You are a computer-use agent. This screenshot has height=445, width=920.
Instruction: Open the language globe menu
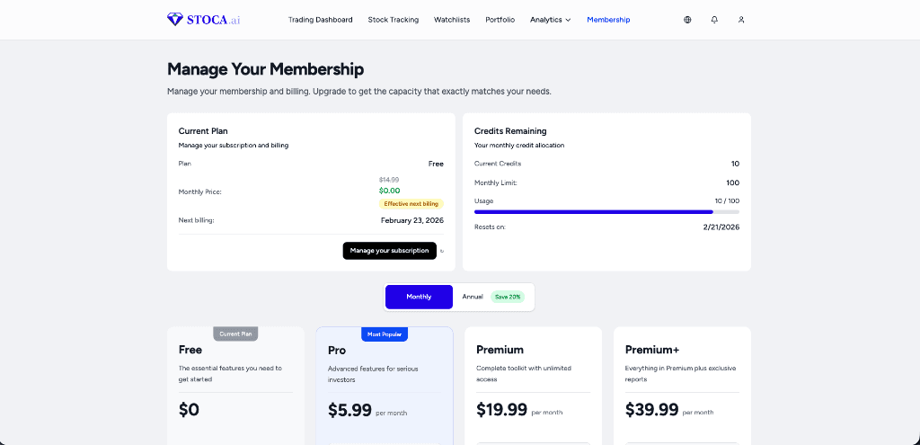(x=687, y=20)
